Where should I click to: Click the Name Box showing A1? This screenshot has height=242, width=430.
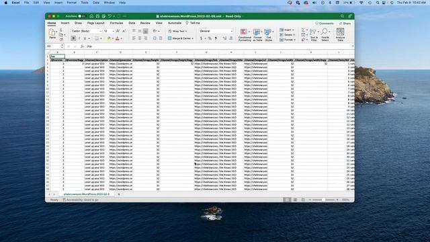tap(54, 46)
